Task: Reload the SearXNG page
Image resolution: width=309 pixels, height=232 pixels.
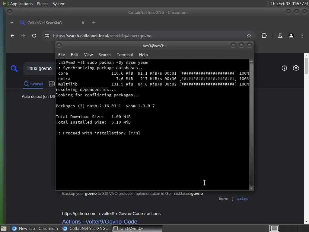Action: point(34,36)
